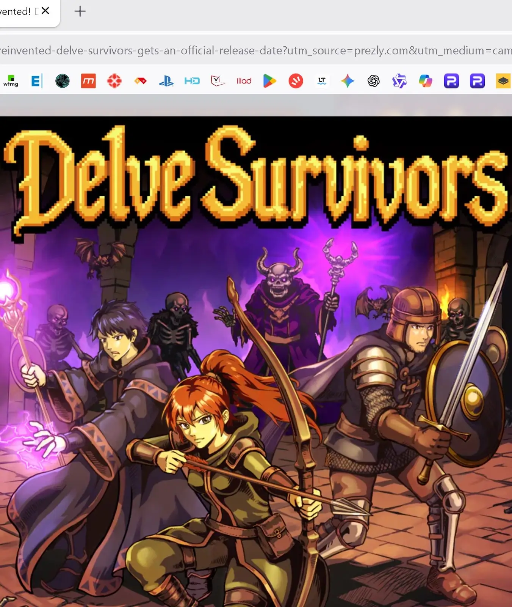This screenshot has width=512, height=607.
Task: Open the orange m square bookmark
Action: tap(88, 81)
